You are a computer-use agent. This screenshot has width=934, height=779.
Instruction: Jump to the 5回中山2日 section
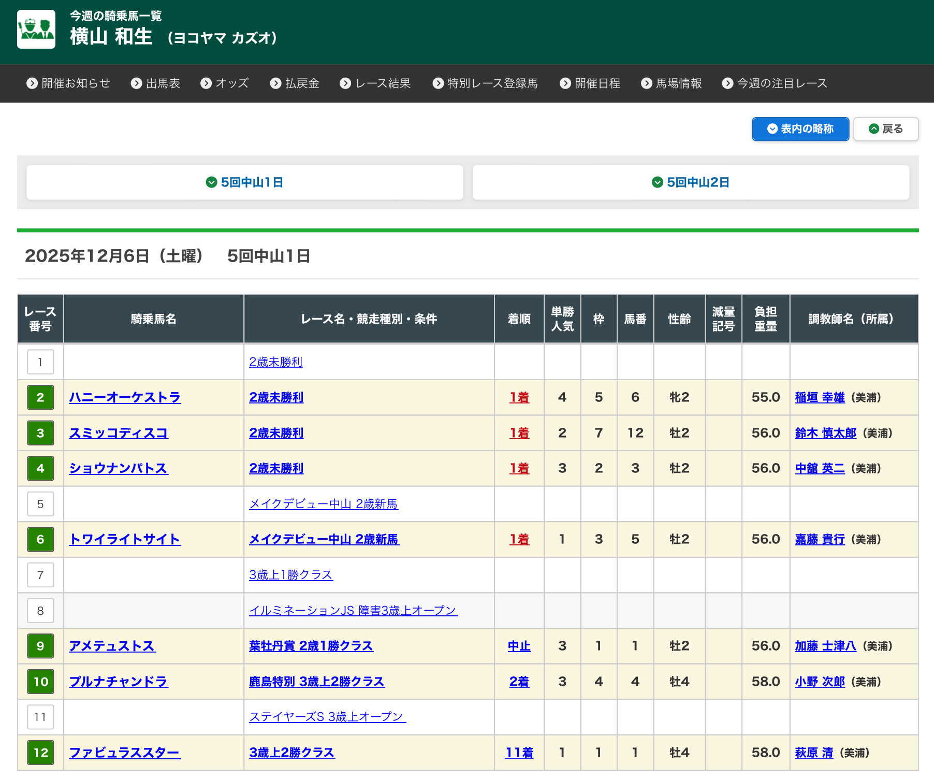click(x=691, y=182)
